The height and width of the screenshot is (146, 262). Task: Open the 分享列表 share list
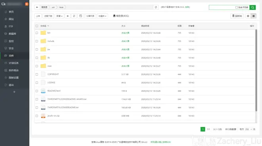[x=90, y=16]
